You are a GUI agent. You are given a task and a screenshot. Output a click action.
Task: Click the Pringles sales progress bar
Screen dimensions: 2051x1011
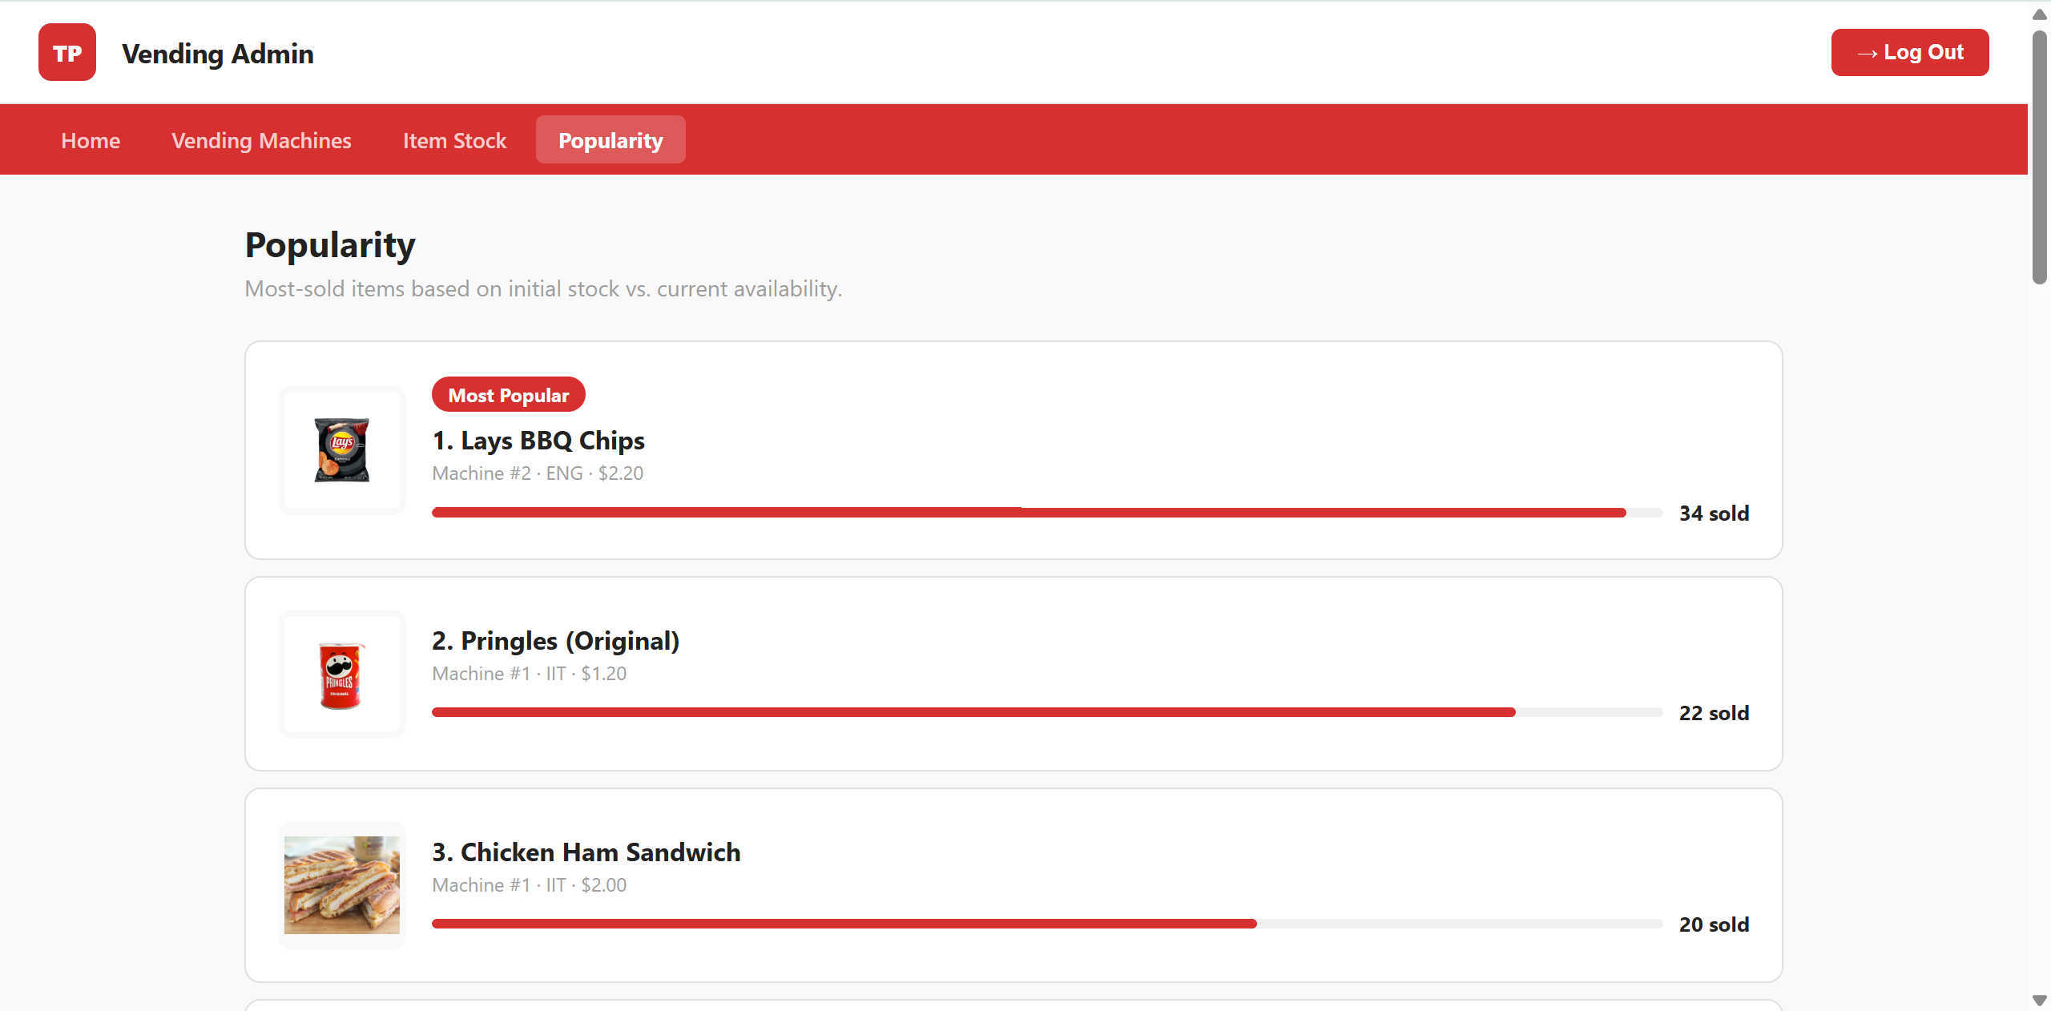pos(1047,713)
